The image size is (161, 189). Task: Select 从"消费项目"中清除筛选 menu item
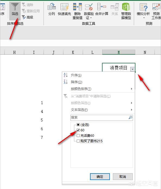pos(98,96)
